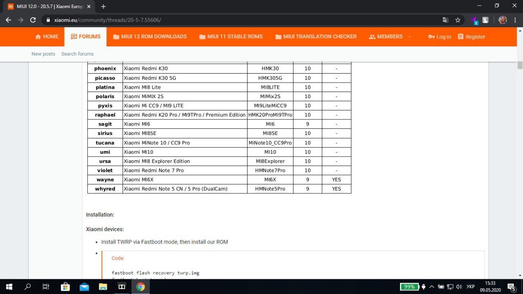Image resolution: width=523 pixels, height=294 pixels.
Task: Click HMNote5Pro cell
Action: [270, 189]
